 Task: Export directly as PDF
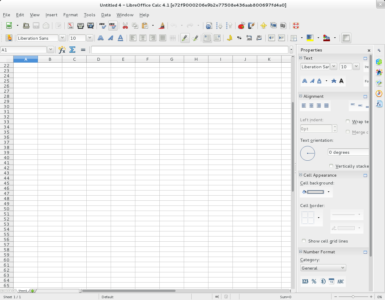click(x=70, y=26)
